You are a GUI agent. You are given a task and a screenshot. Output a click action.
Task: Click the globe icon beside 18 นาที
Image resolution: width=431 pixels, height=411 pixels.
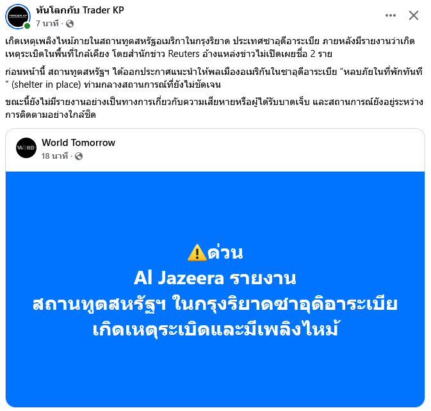pyautogui.click(x=79, y=156)
